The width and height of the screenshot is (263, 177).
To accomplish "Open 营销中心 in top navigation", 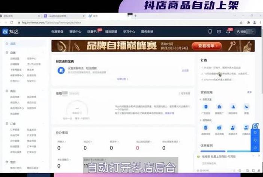I will (75, 32).
